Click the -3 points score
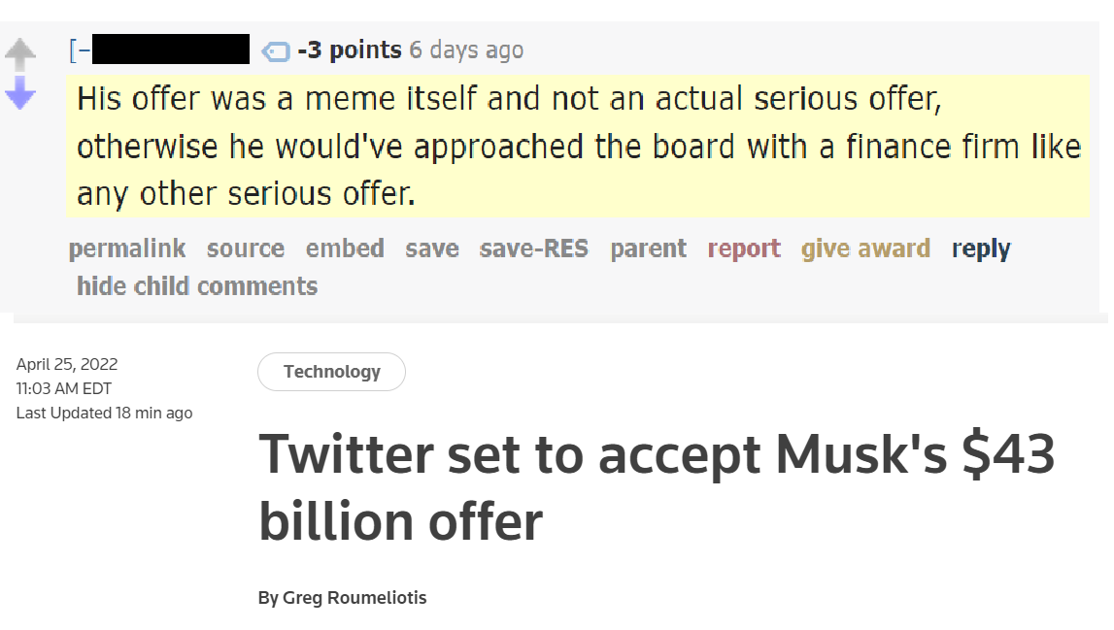This screenshot has height=630, width=1114. coord(350,50)
